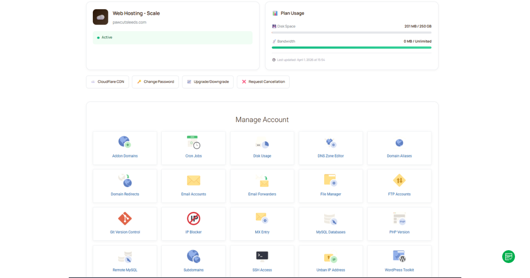Open the green live chat widget
The height and width of the screenshot is (278, 530).
pyautogui.click(x=508, y=256)
